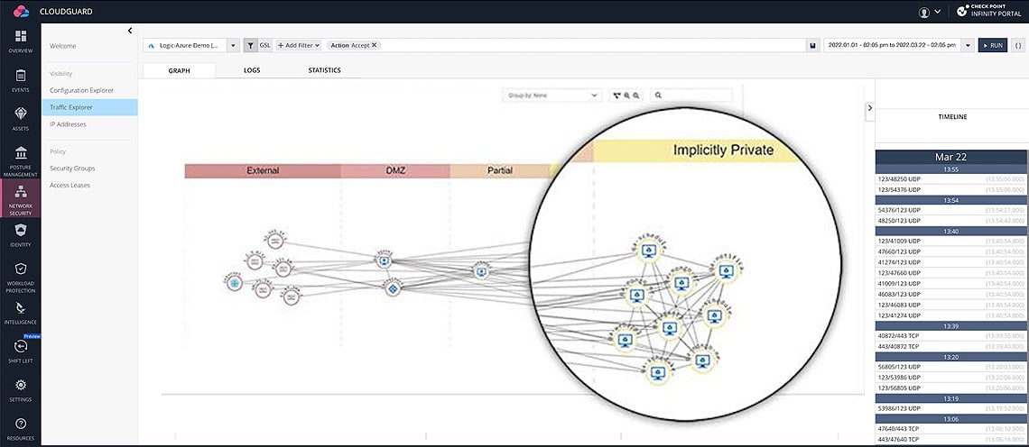Image resolution: width=1029 pixels, height=447 pixels.
Task: Select the Partial zone header
Action: (499, 170)
